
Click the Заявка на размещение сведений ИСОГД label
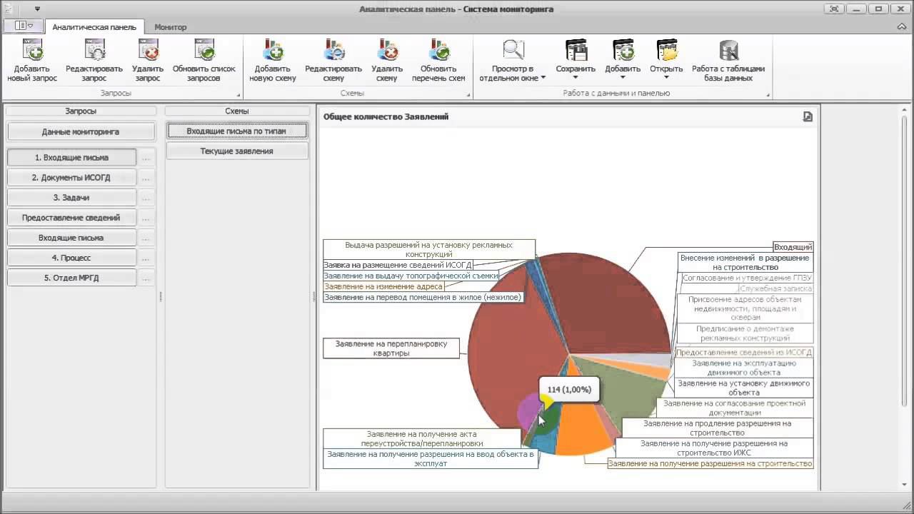[x=398, y=265]
